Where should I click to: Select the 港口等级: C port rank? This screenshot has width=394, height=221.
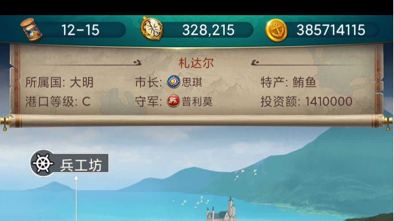pos(58,101)
